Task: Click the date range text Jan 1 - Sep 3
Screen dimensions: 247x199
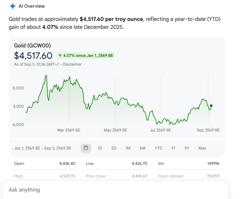Action: 43,148
